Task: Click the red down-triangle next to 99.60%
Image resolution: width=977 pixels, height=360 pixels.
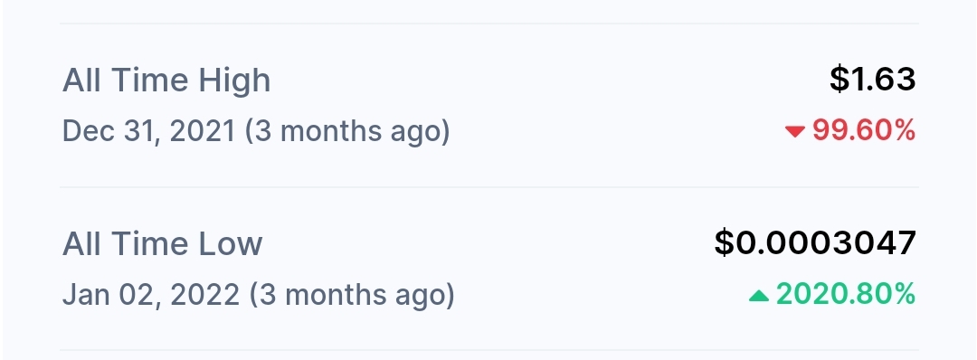Action: click(795, 131)
